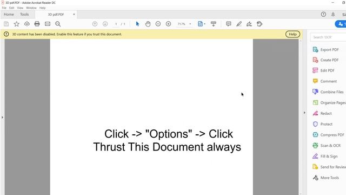
Task: Zoom in with plus icon
Action: pyautogui.click(x=168, y=24)
